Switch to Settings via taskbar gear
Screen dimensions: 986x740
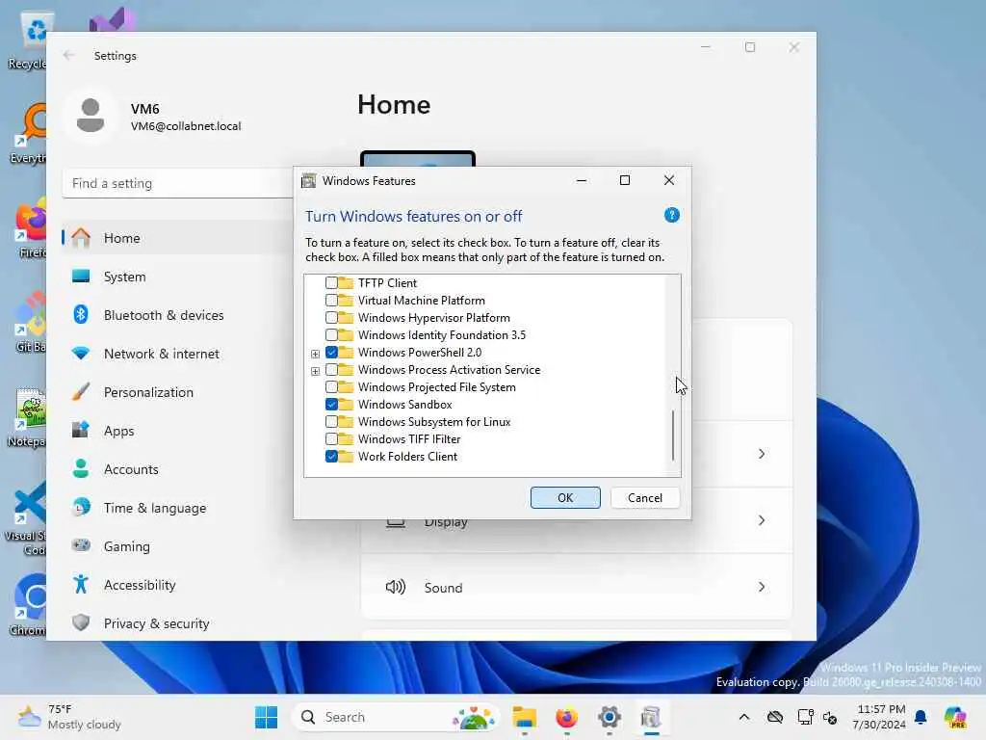point(609,717)
